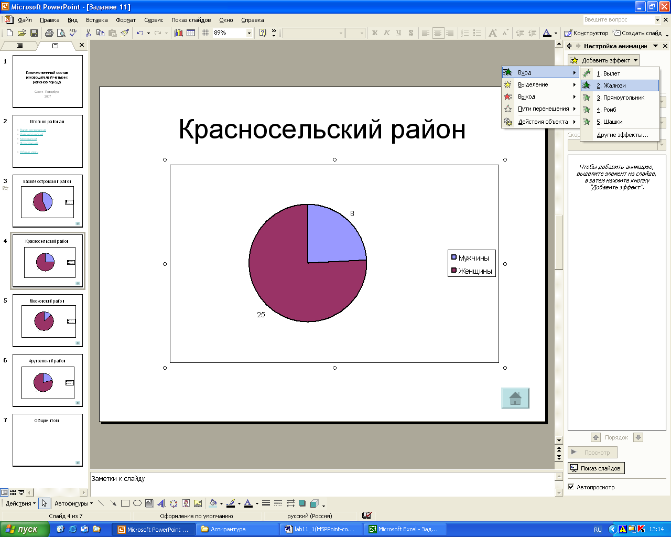Viewport: 671px width, 537px height.
Task: Click the home action button on slide
Action: tap(515, 398)
